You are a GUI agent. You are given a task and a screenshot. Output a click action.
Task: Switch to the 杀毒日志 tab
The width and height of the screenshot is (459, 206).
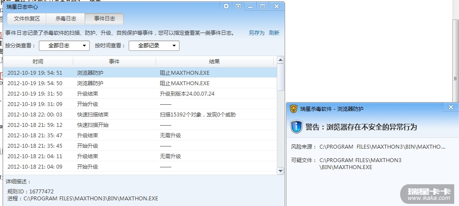click(x=65, y=19)
